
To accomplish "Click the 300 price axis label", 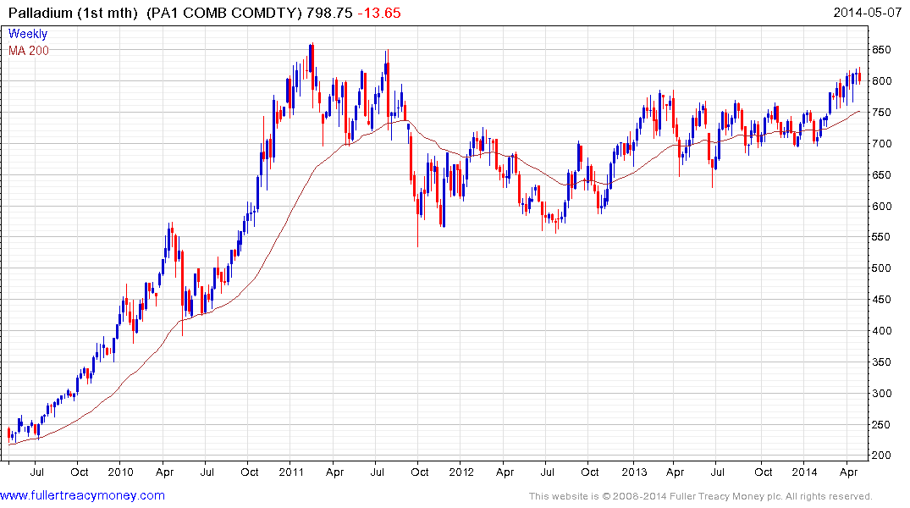I will pyautogui.click(x=881, y=394).
